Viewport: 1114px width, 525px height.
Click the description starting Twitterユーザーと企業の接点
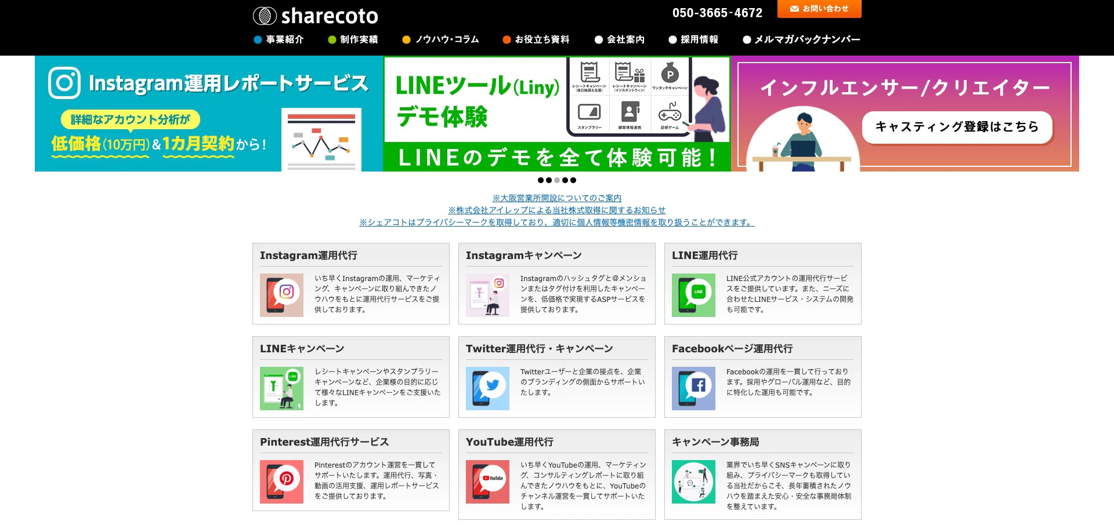(583, 382)
